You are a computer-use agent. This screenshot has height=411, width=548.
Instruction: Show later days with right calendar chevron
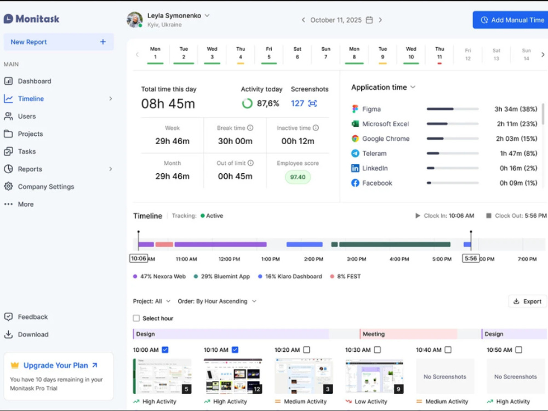(x=543, y=54)
